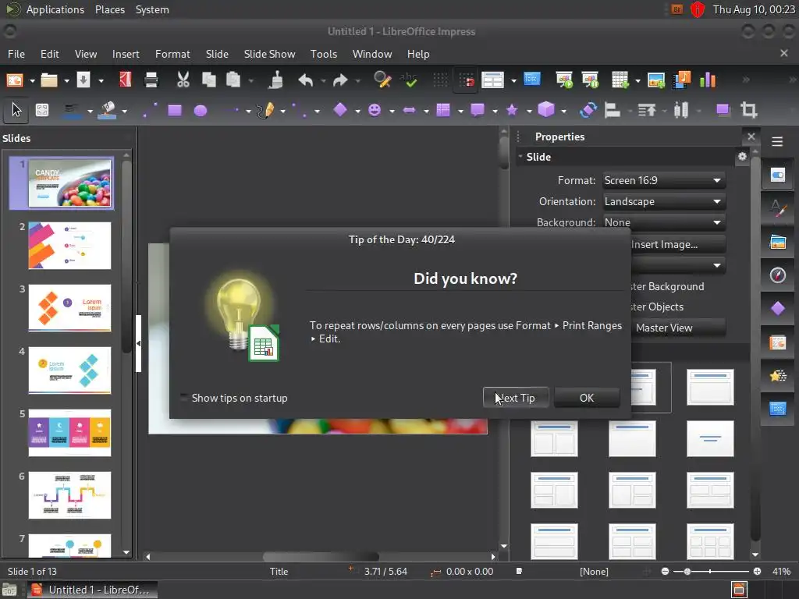Open Undo history dropdown arrow
This screenshot has width=799, height=599.
coord(323,80)
